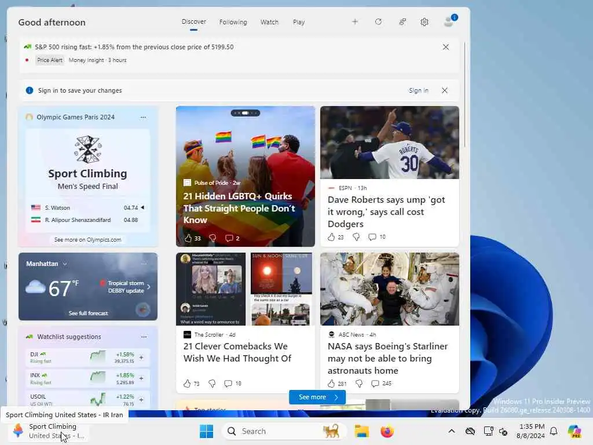
Task: Open Watchlist suggestions more options
Action: click(144, 337)
